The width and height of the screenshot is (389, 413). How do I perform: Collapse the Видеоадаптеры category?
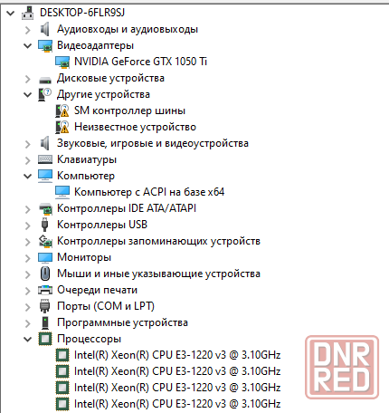[28, 46]
